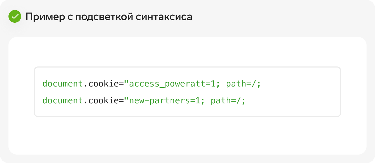Click "cookie" in the first code line
375x163 pixels.
[103, 84]
